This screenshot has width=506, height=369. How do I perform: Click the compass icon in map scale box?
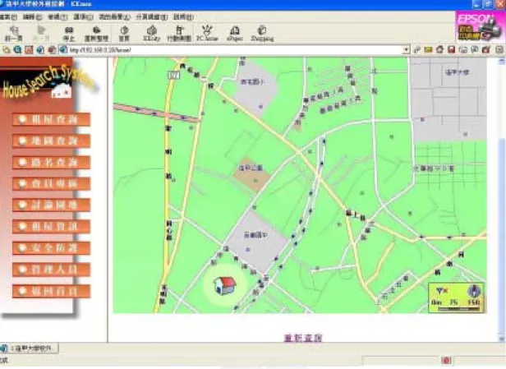(474, 291)
